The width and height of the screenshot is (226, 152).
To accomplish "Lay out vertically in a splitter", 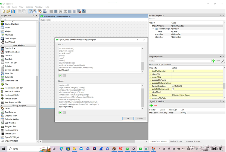I will point(65,11).
